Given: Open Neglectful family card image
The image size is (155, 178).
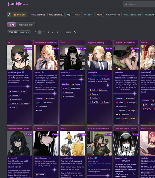Looking at the screenshot, I should click(x=99, y=58).
